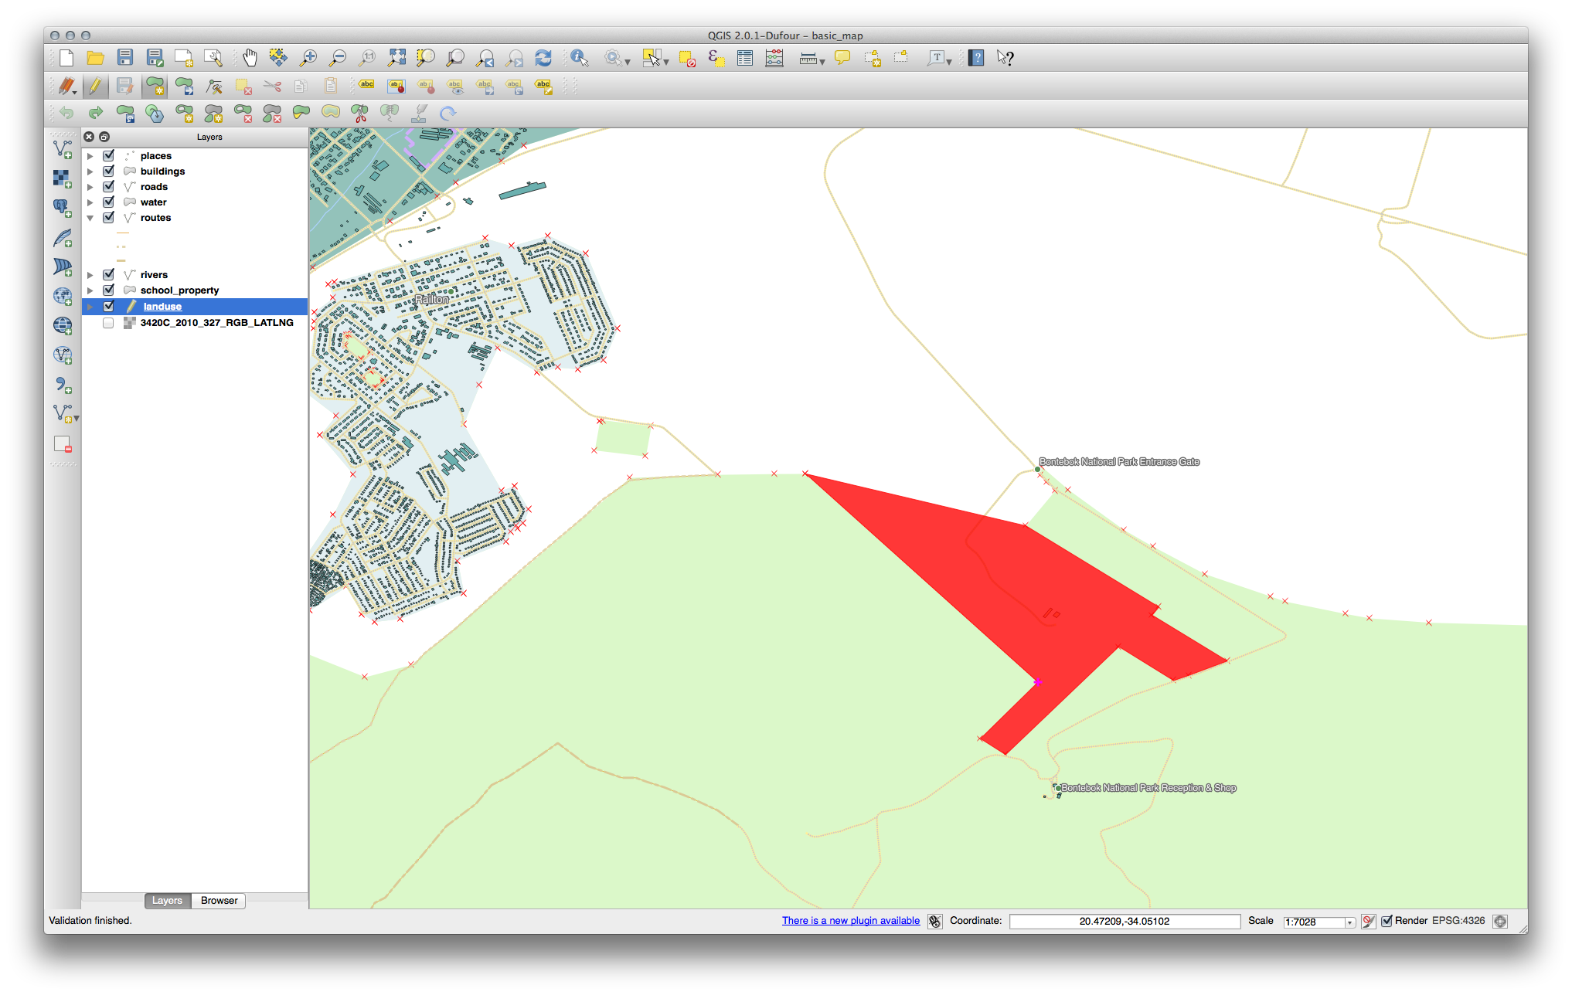Enable the 3420C_2010_327_RGB_LATLNG raster layer checkbox

[x=109, y=323]
